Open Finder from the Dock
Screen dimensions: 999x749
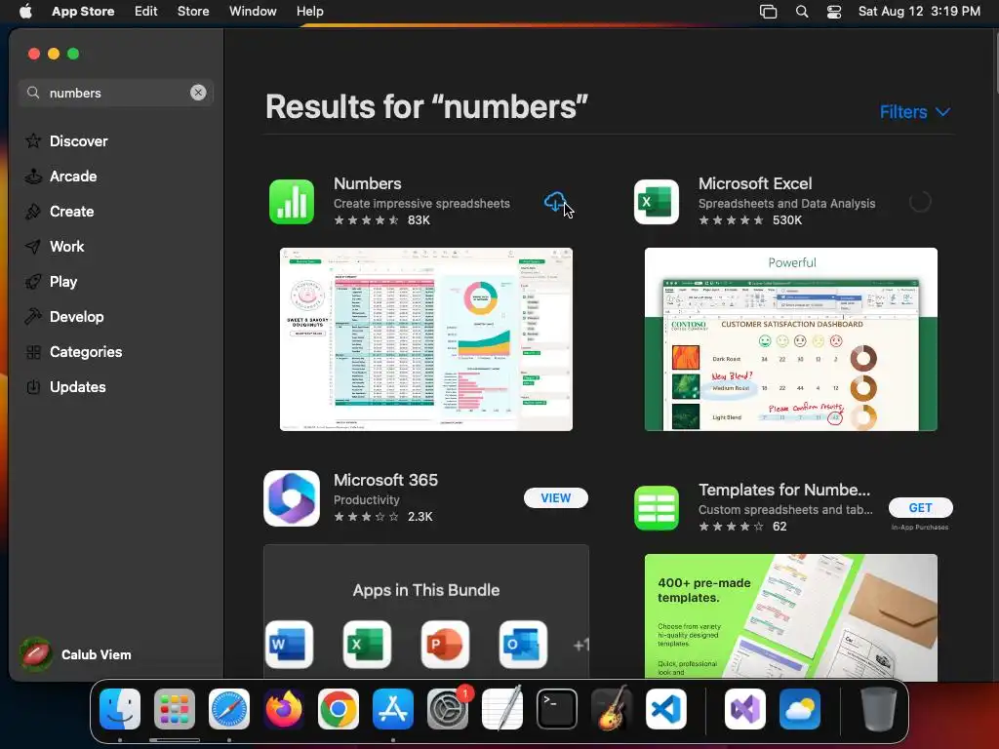pyautogui.click(x=120, y=709)
